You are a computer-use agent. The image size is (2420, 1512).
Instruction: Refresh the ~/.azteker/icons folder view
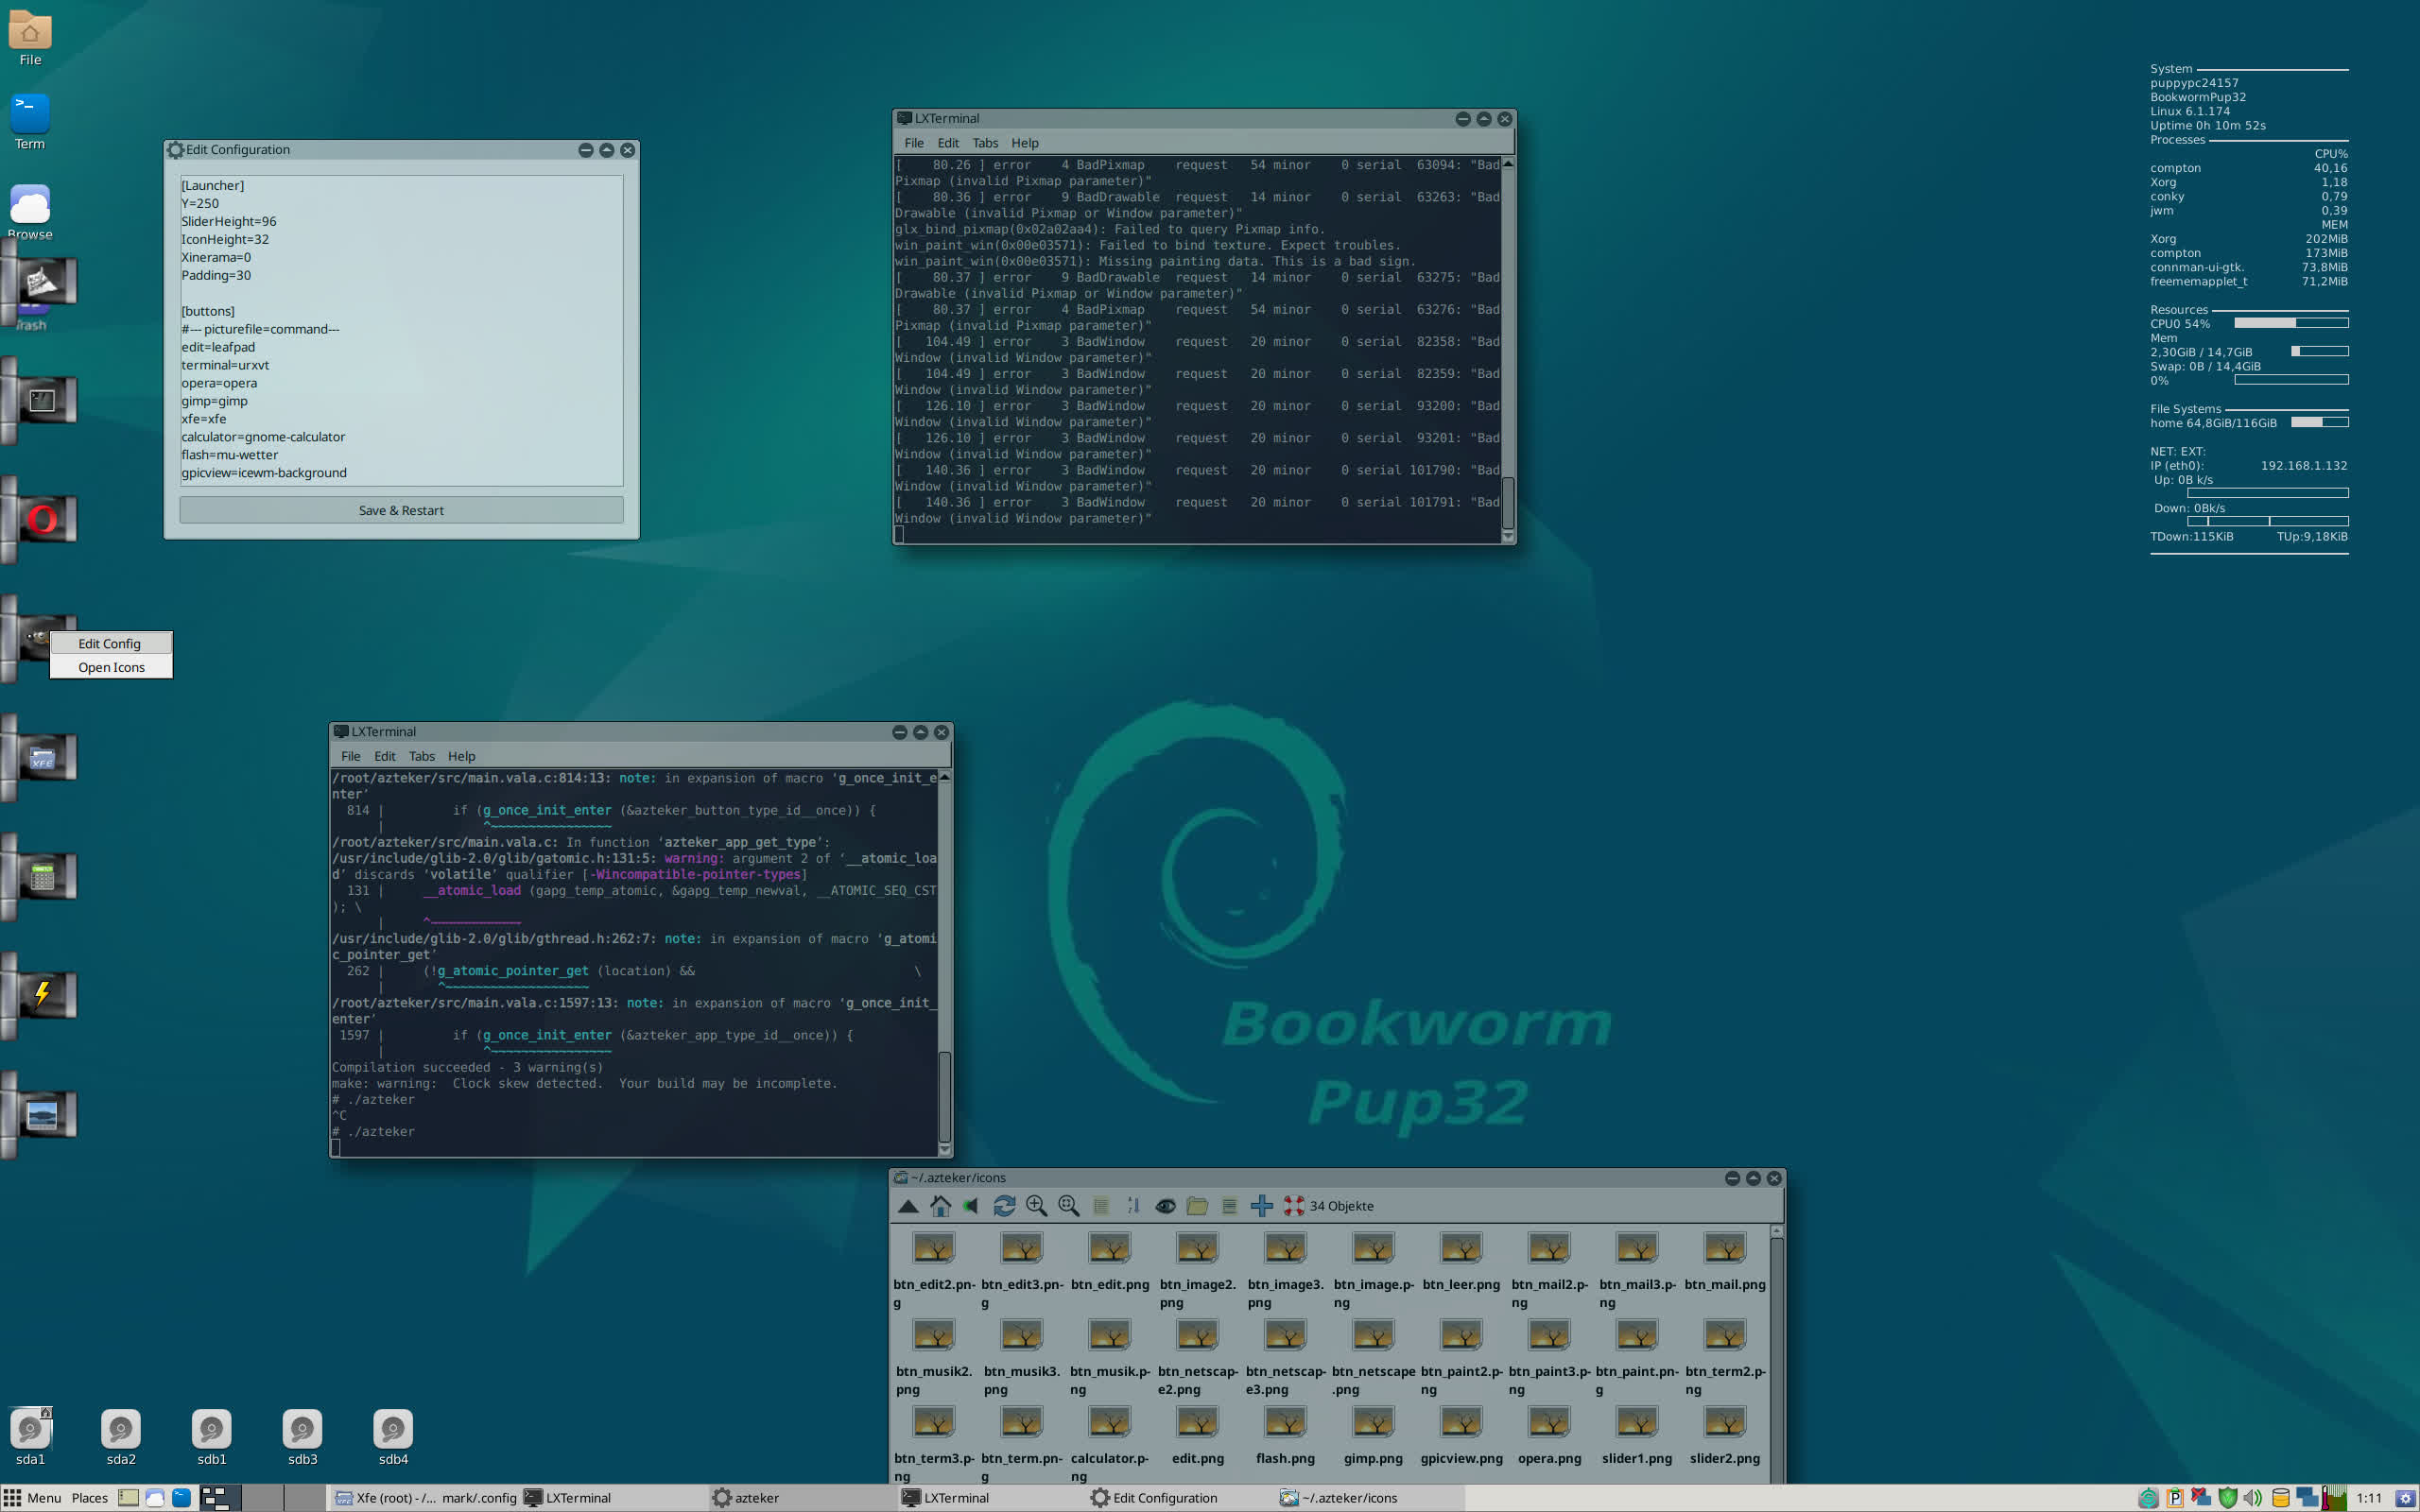point(1004,1206)
